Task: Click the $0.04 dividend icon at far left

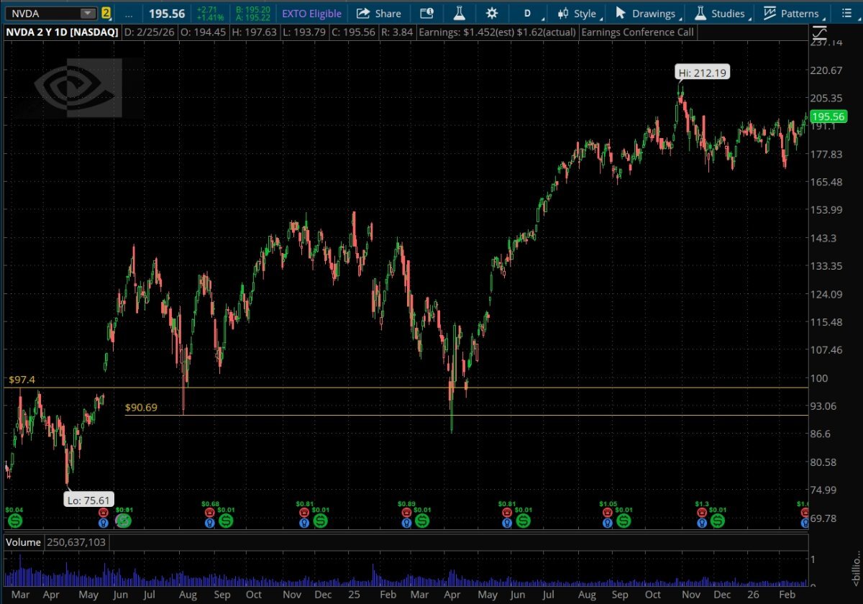Action: click(x=14, y=519)
